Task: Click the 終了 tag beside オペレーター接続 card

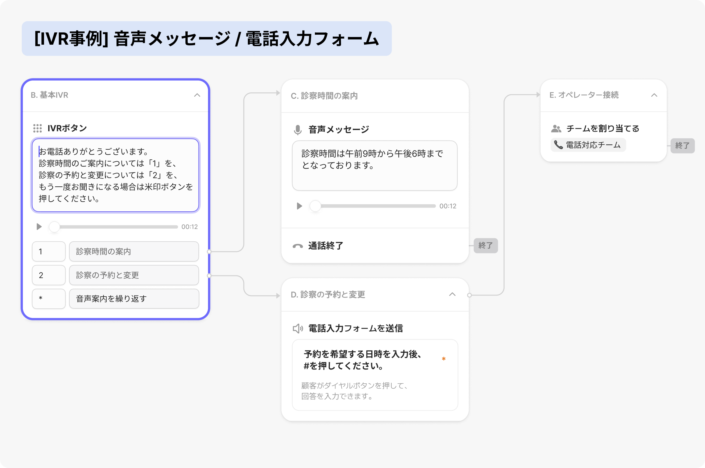Action: point(682,146)
